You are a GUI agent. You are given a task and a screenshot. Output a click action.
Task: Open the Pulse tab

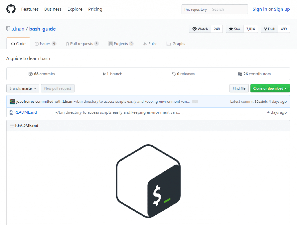[x=150, y=44]
